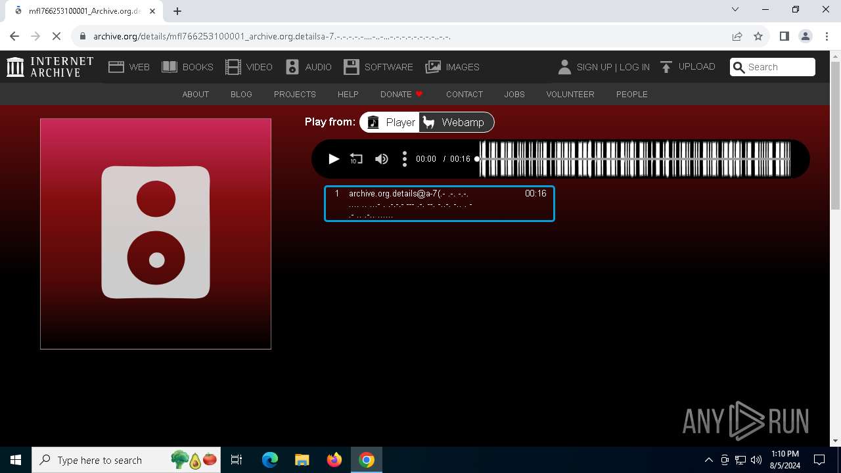This screenshot has width=841, height=473.
Task: Click the user account icon
Action: pyautogui.click(x=564, y=67)
